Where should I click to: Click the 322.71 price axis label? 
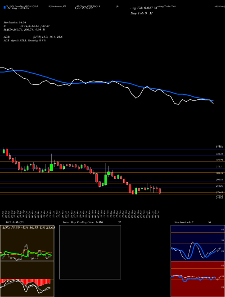click(x=220, y=160)
